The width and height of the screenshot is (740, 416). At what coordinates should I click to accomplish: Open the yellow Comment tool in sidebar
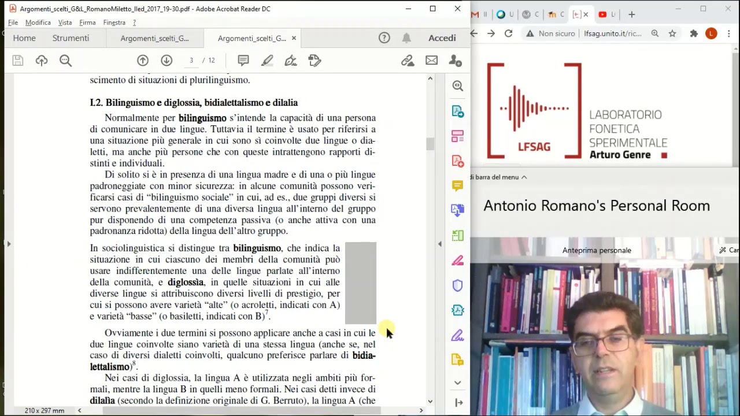(x=458, y=186)
